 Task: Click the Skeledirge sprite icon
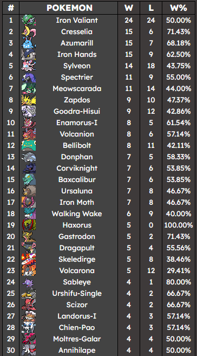(x=29, y=260)
